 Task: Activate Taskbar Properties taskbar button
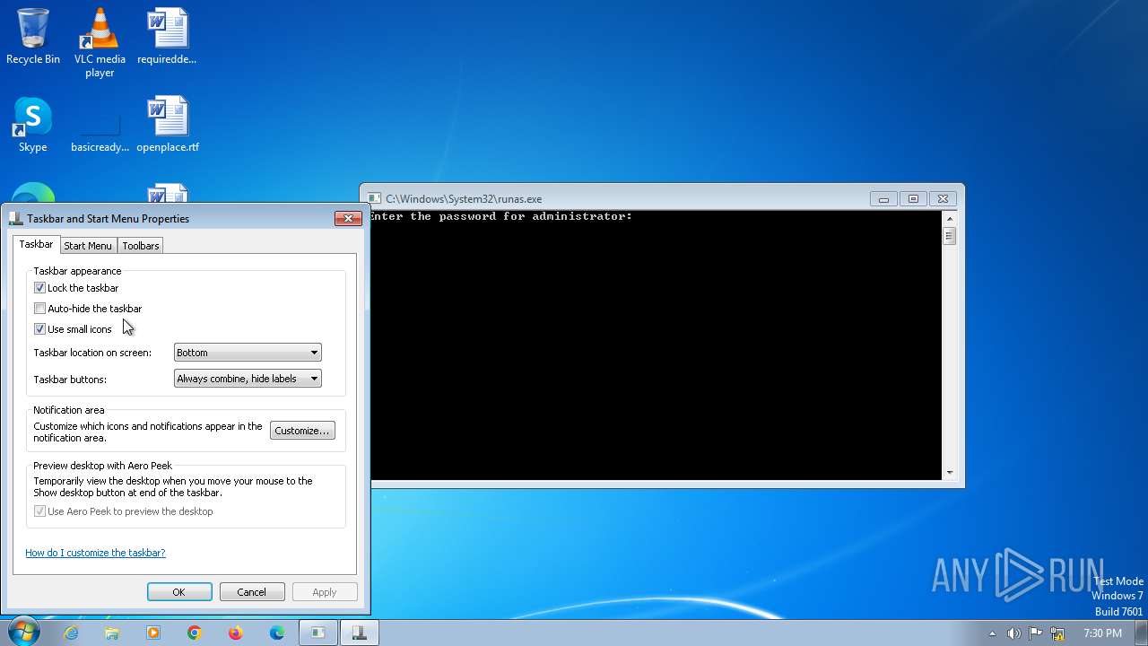coord(359,633)
